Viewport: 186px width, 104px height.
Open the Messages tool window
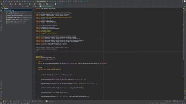tap(50, 101)
